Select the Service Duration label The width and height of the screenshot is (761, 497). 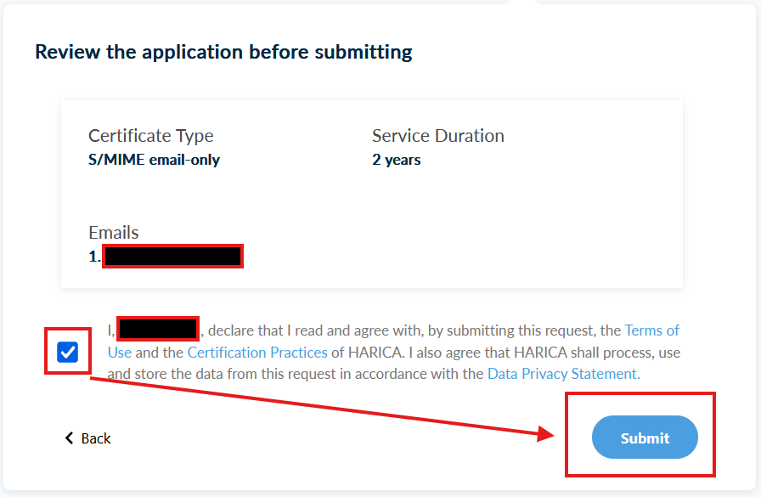(x=437, y=136)
